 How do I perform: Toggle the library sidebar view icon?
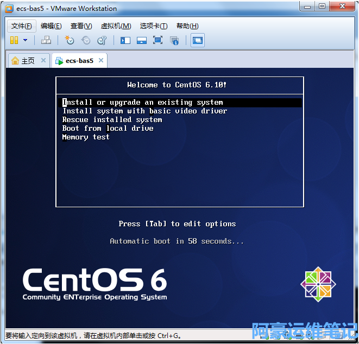(125, 40)
